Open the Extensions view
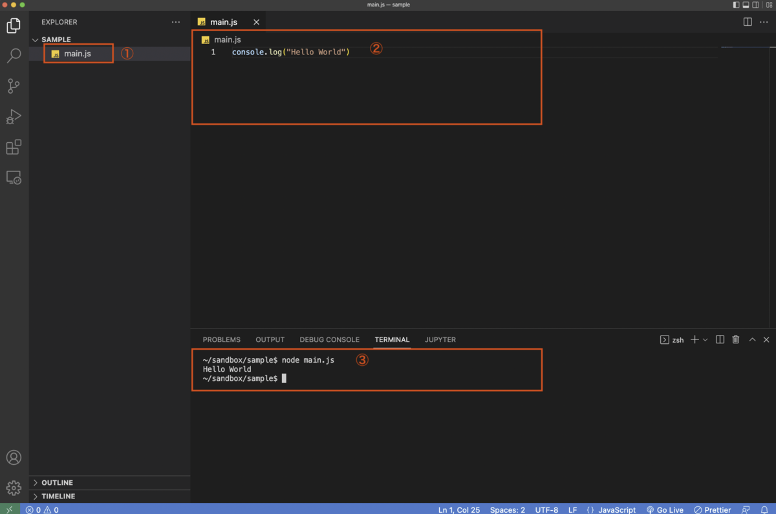This screenshot has height=514, width=776. pos(14,147)
